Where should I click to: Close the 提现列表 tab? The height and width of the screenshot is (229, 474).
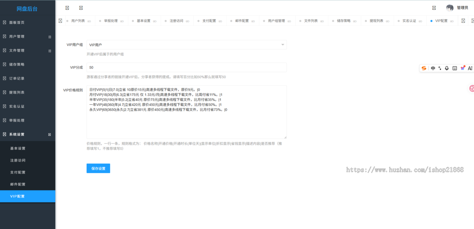tap(388, 21)
